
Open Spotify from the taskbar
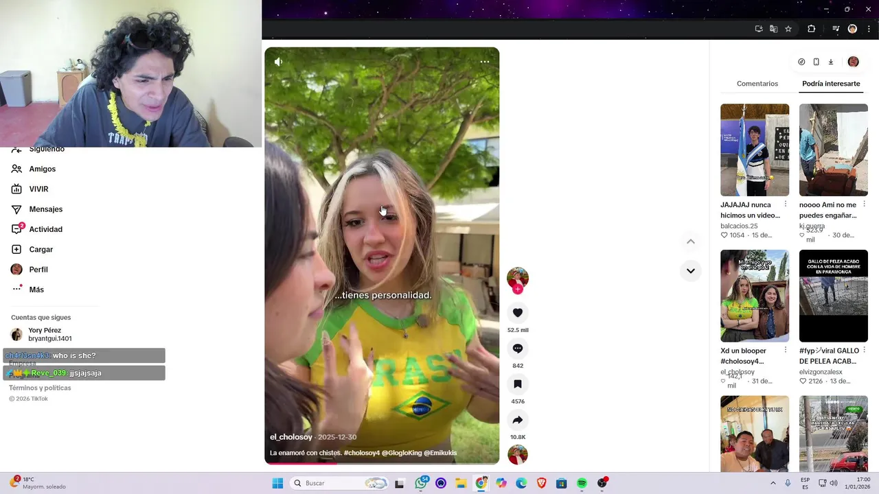pyautogui.click(x=582, y=483)
